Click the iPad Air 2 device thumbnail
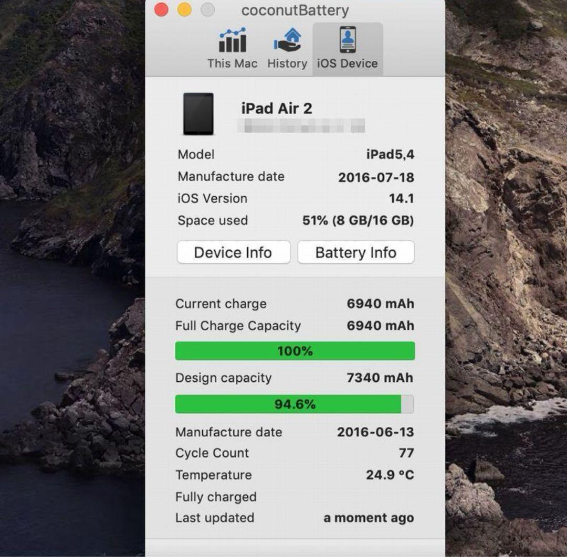 tap(198, 114)
